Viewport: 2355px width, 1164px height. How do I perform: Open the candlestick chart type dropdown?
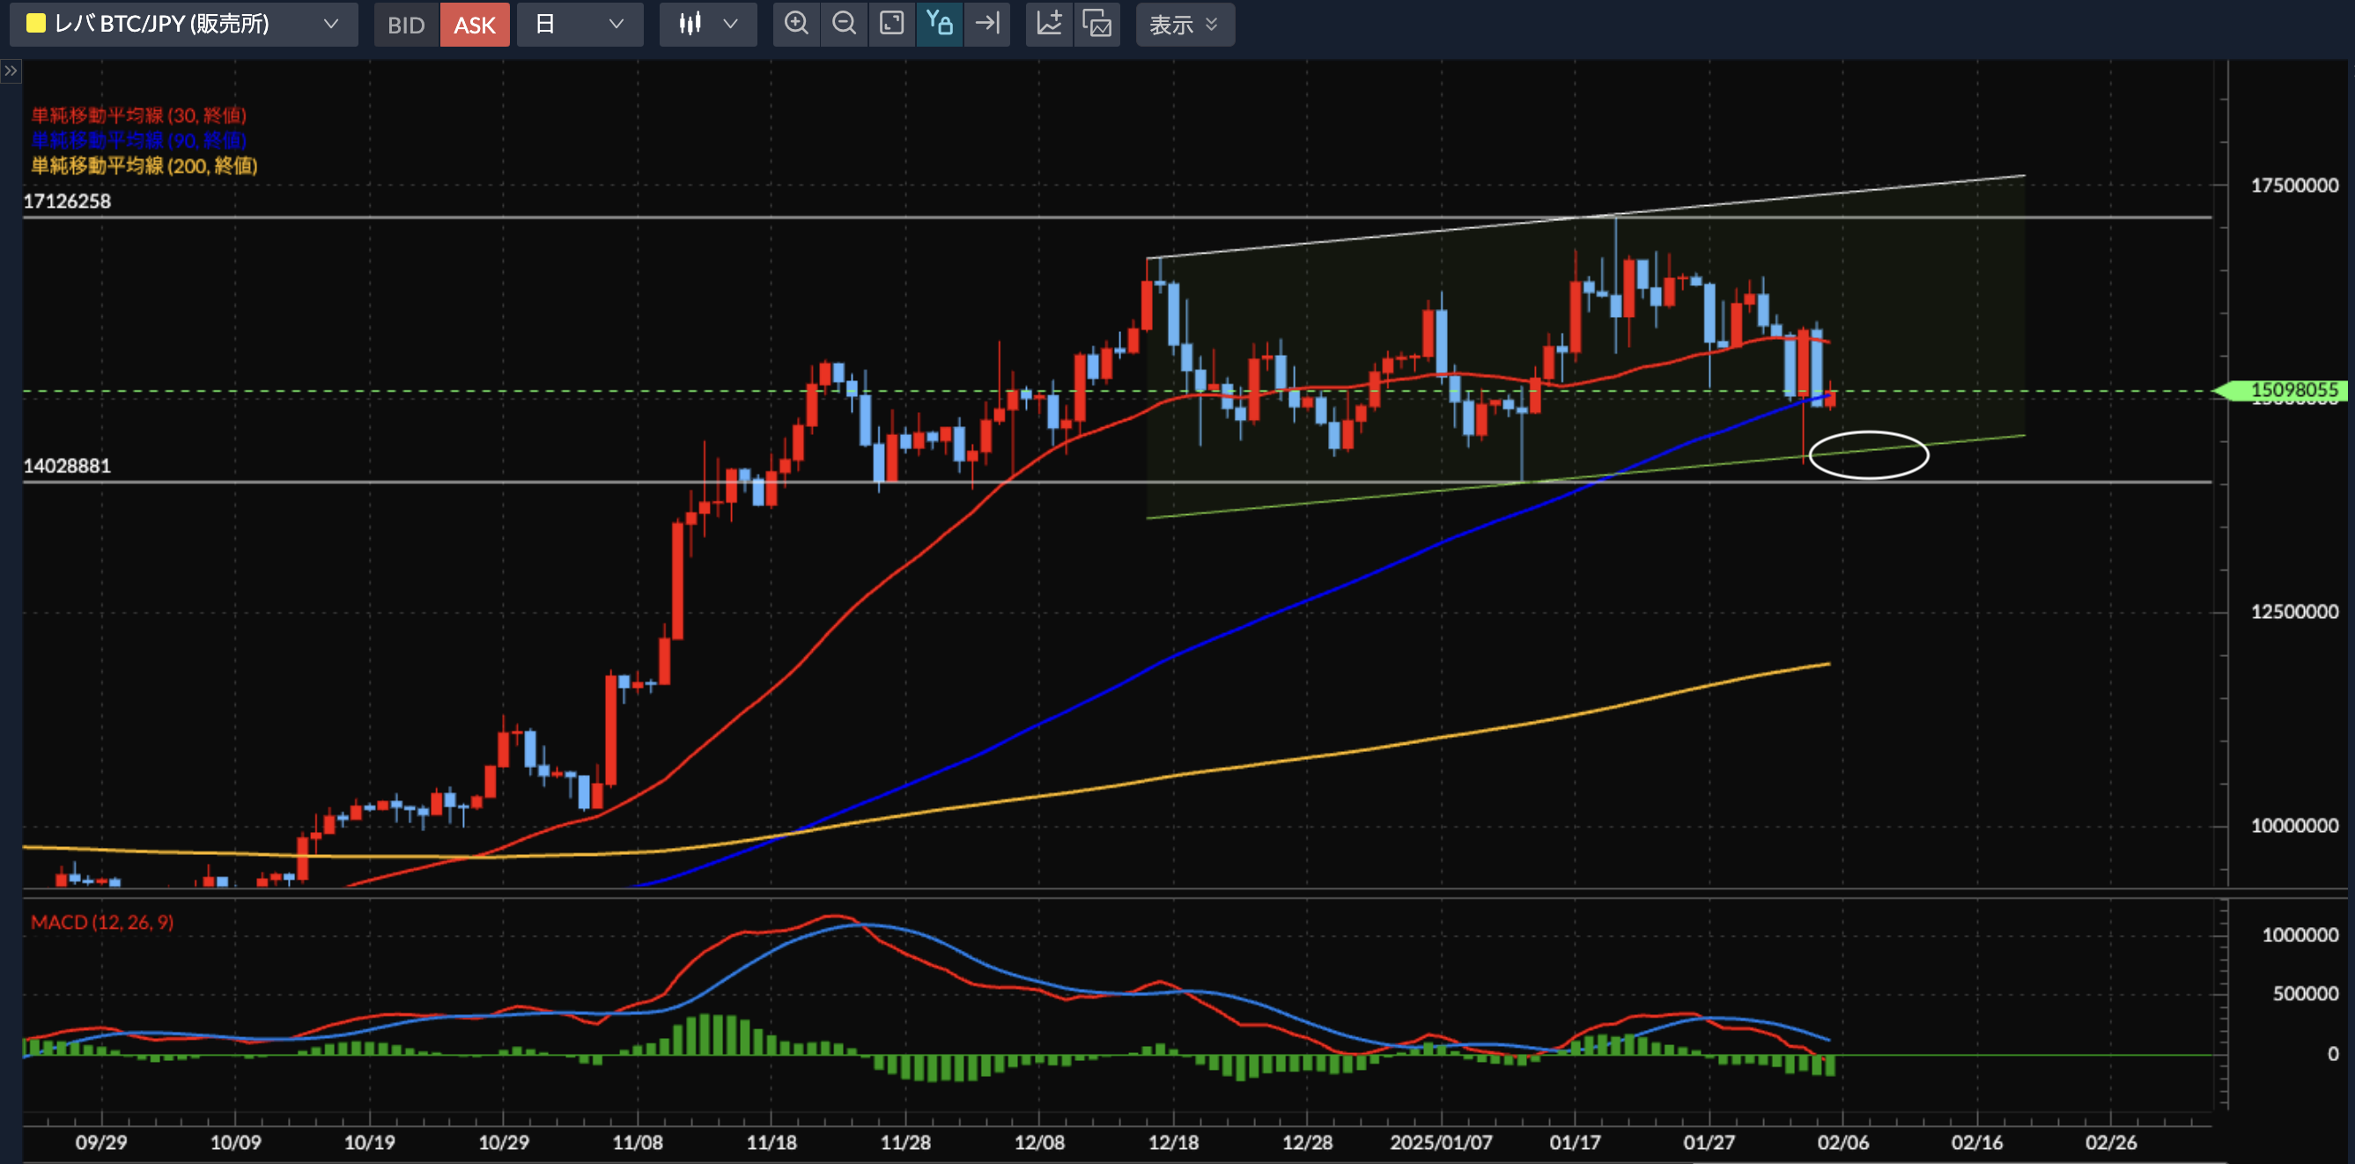pos(707,25)
